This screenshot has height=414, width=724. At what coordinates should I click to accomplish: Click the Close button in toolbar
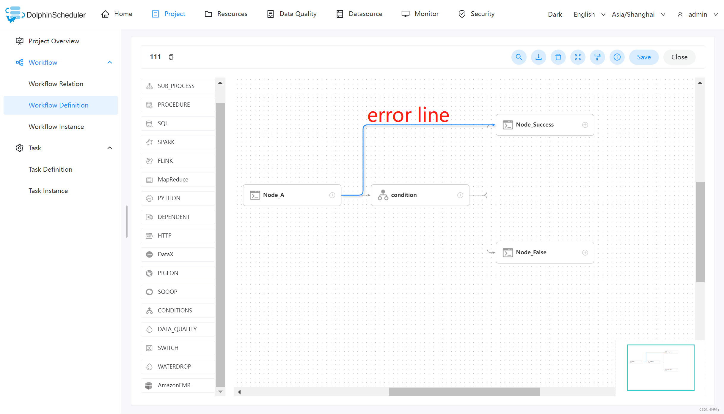679,57
